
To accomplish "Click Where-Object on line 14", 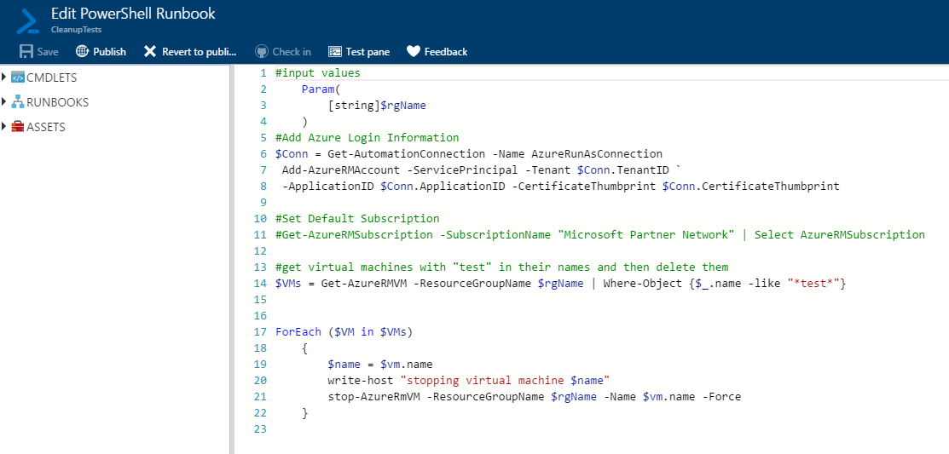I will pos(643,284).
